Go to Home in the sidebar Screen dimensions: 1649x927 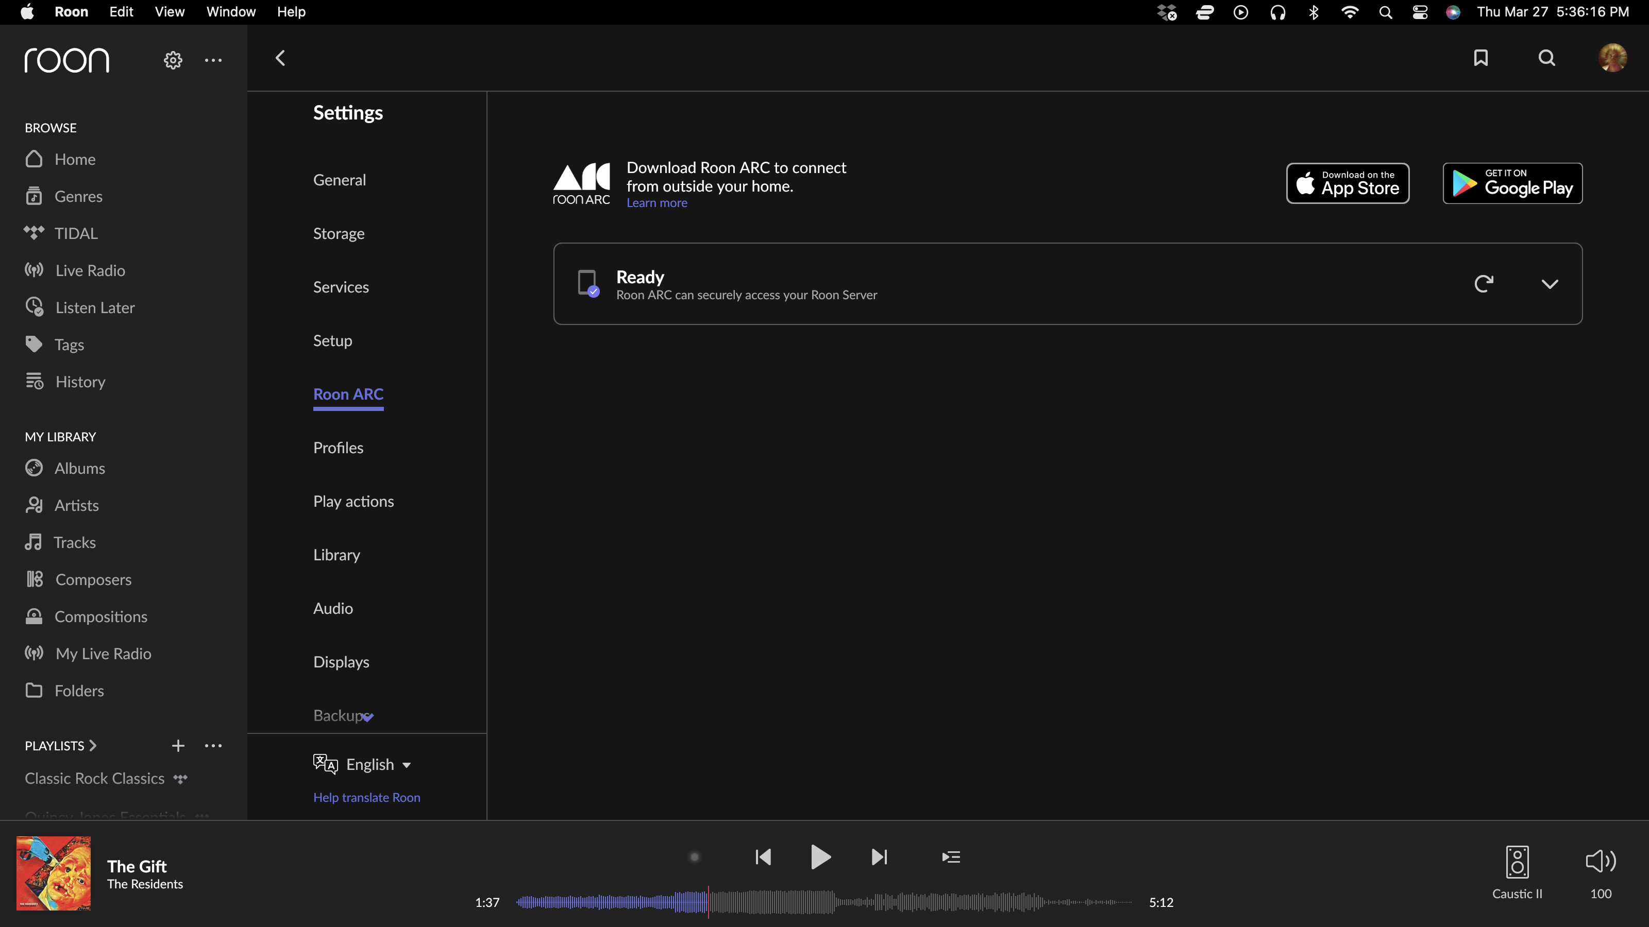(60, 159)
